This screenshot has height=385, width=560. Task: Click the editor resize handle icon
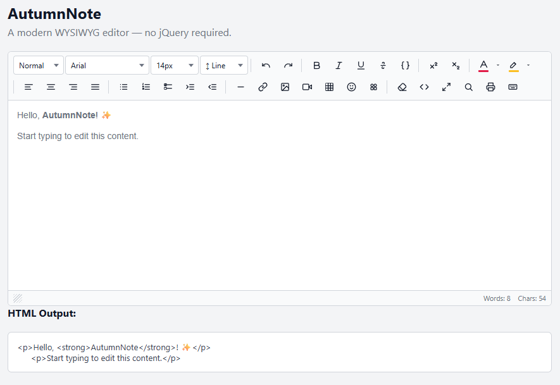pyautogui.click(x=18, y=298)
